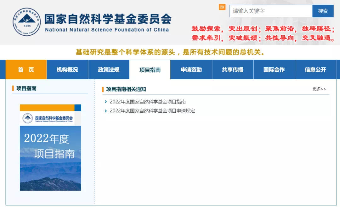
Task: Open the 政策法规 menu tab
Action: 109,70
